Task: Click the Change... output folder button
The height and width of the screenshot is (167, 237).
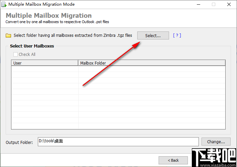Action: click(x=216, y=142)
